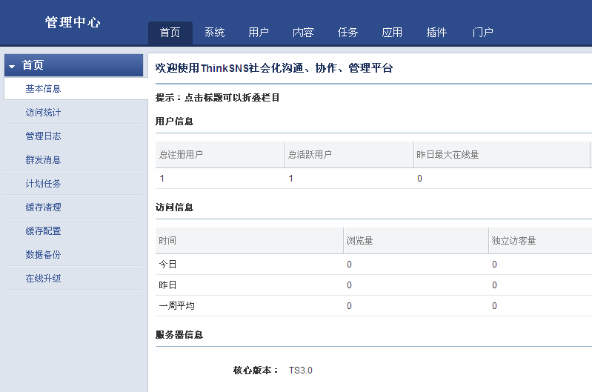Screen dimensions: 592x392
Task: Click 缓存清理 in the left menu
Action: pos(43,207)
